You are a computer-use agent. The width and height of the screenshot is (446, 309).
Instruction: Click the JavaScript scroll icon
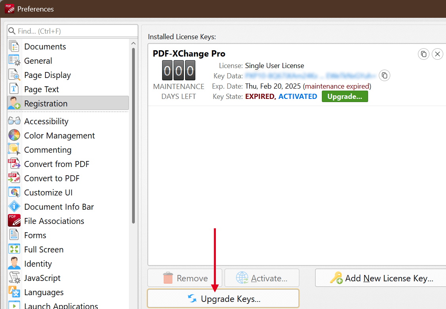click(x=14, y=277)
